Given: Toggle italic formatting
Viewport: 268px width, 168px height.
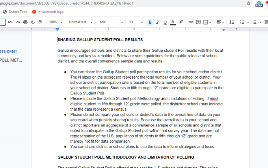Looking at the screenshot, I should pyautogui.click(x=158, y=22).
